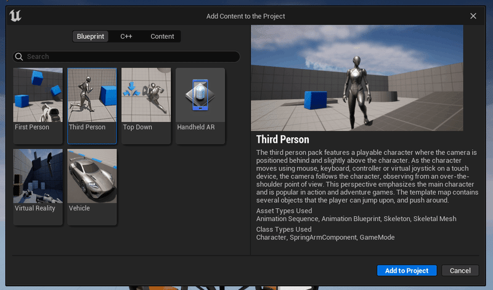
Task: Click the Animation Sequence asset list text
Action: tap(356, 219)
